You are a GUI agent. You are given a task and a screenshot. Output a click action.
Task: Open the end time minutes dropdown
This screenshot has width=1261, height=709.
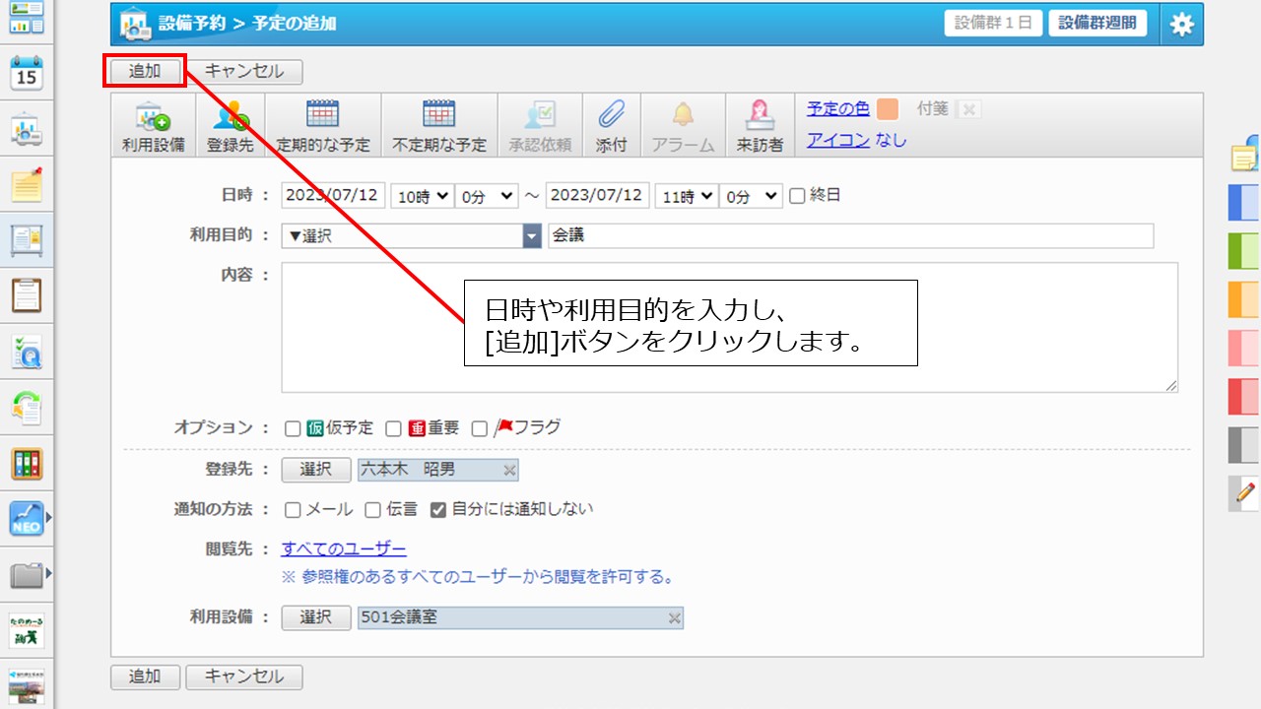[750, 195]
